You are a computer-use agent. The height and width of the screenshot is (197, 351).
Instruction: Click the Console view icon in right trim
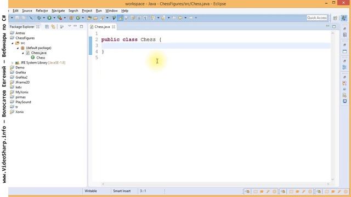(344, 101)
